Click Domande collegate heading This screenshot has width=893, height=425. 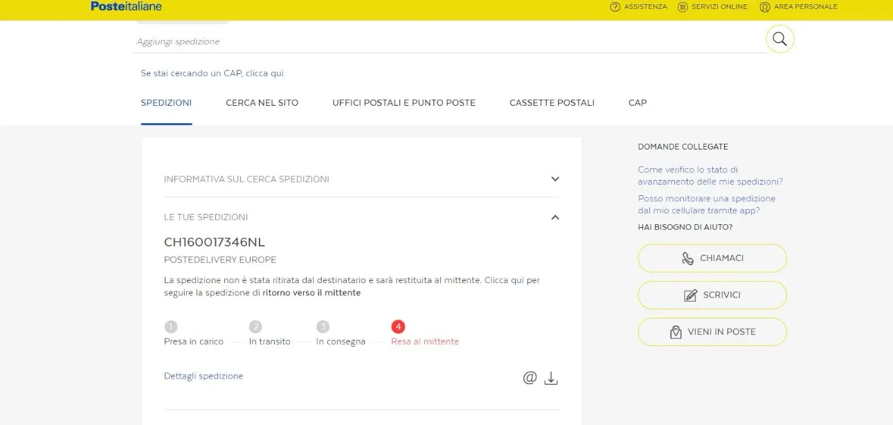pyautogui.click(x=683, y=147)
